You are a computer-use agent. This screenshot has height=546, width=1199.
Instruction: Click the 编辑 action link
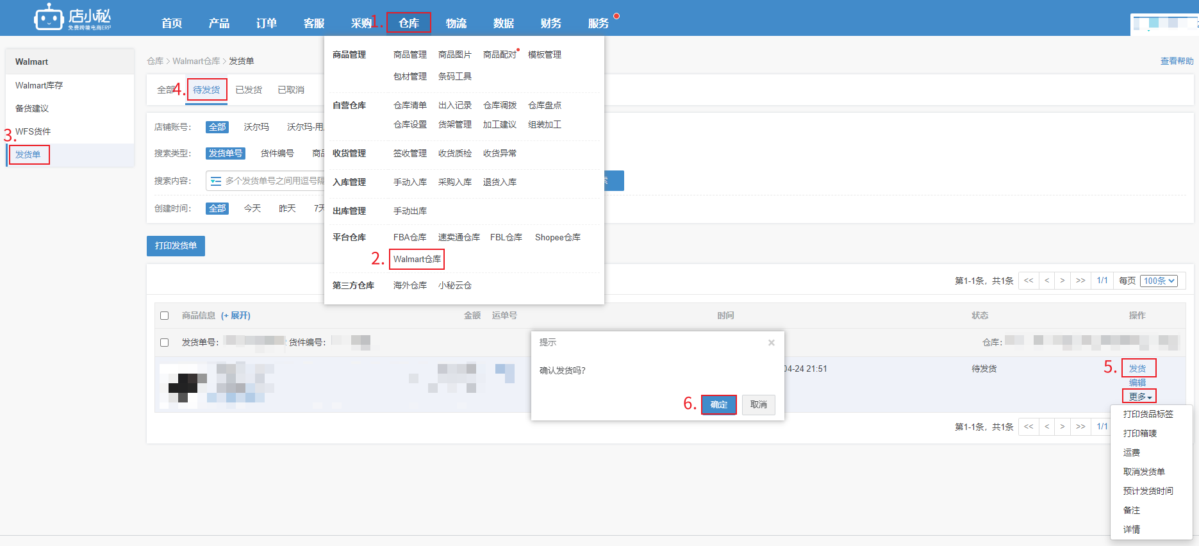[1137, 383]
